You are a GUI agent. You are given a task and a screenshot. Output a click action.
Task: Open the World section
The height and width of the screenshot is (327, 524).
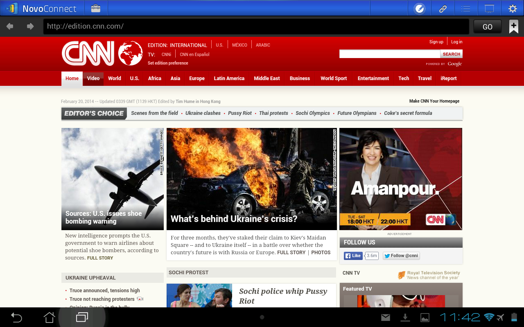tap(115, 78)
